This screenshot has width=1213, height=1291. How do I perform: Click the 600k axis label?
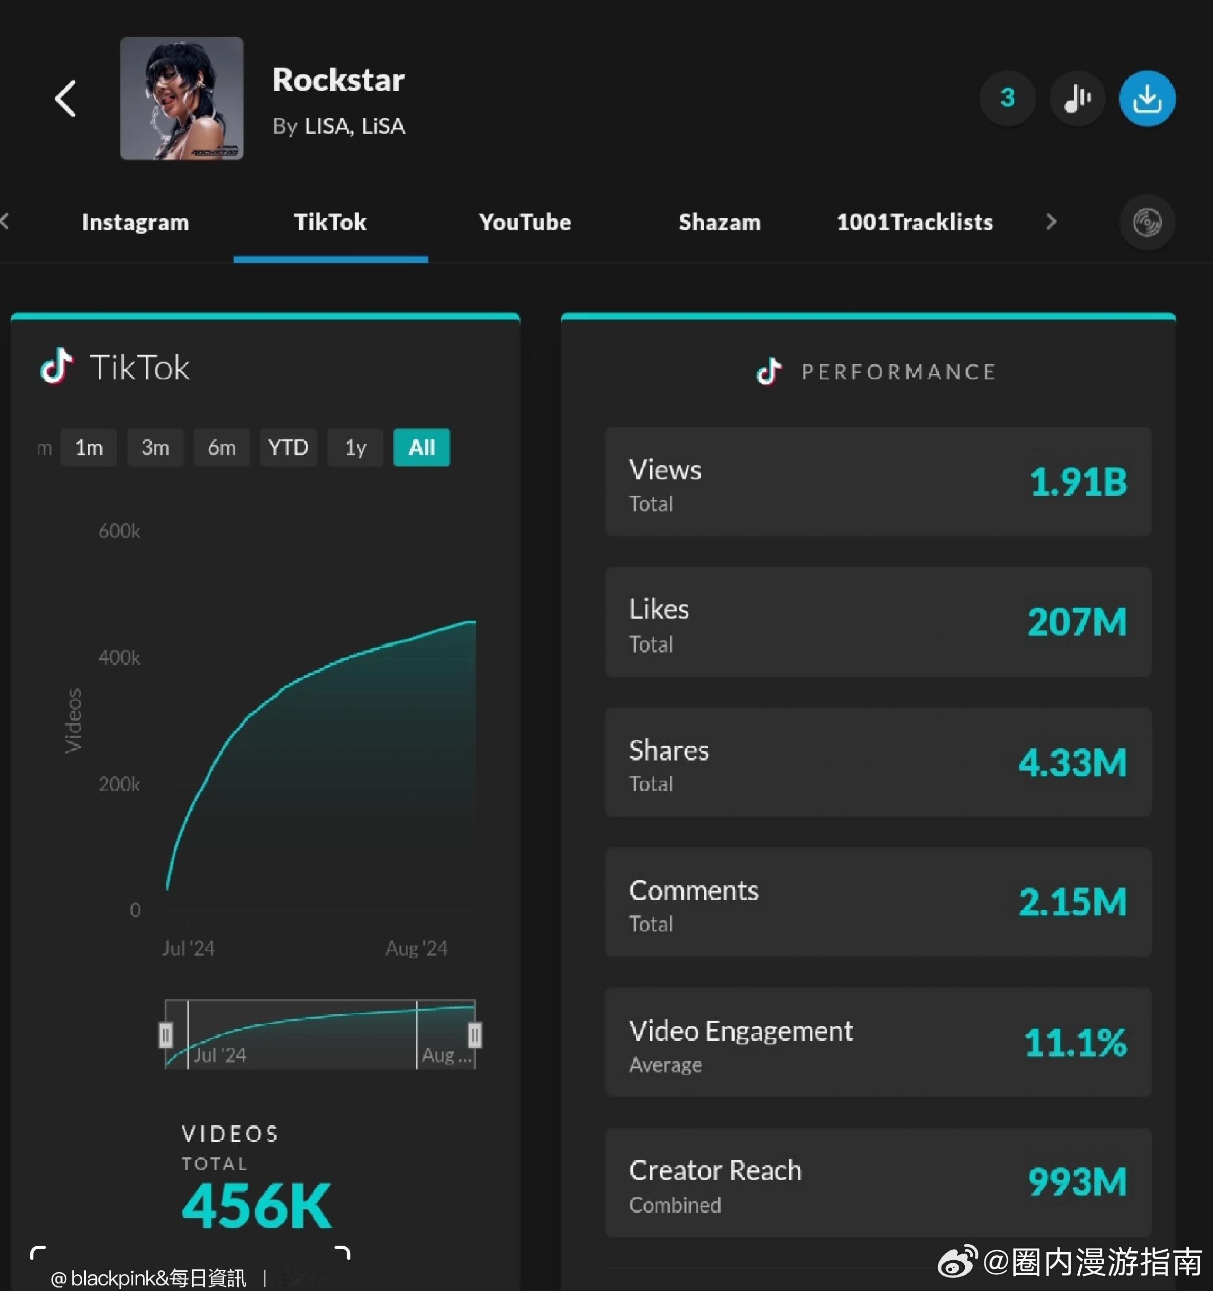coord(119,531)
